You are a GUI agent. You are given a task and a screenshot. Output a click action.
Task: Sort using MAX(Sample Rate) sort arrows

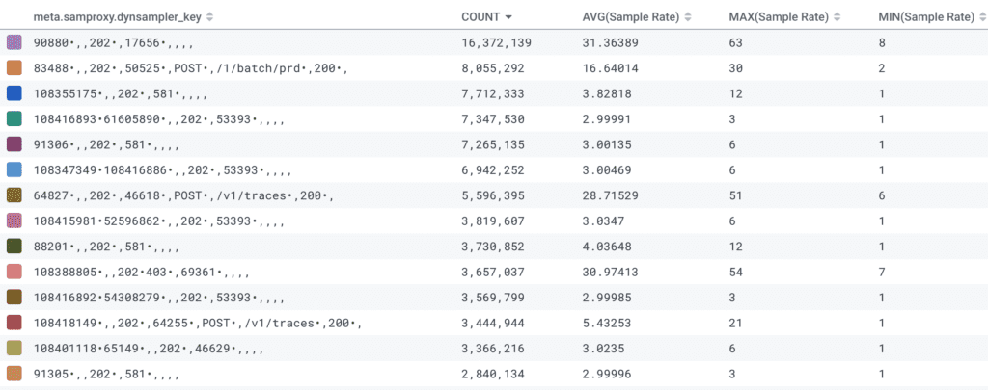(837, 17)
